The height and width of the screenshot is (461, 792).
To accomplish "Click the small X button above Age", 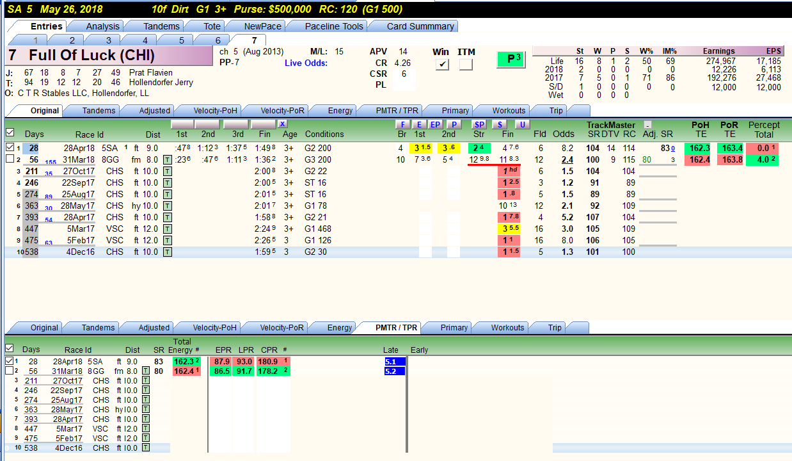I will click(x=282, y=124).
